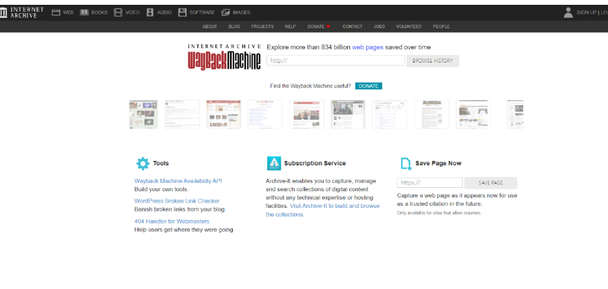
Task: Click the Audio label in top bar
Action: coord(165,12)
